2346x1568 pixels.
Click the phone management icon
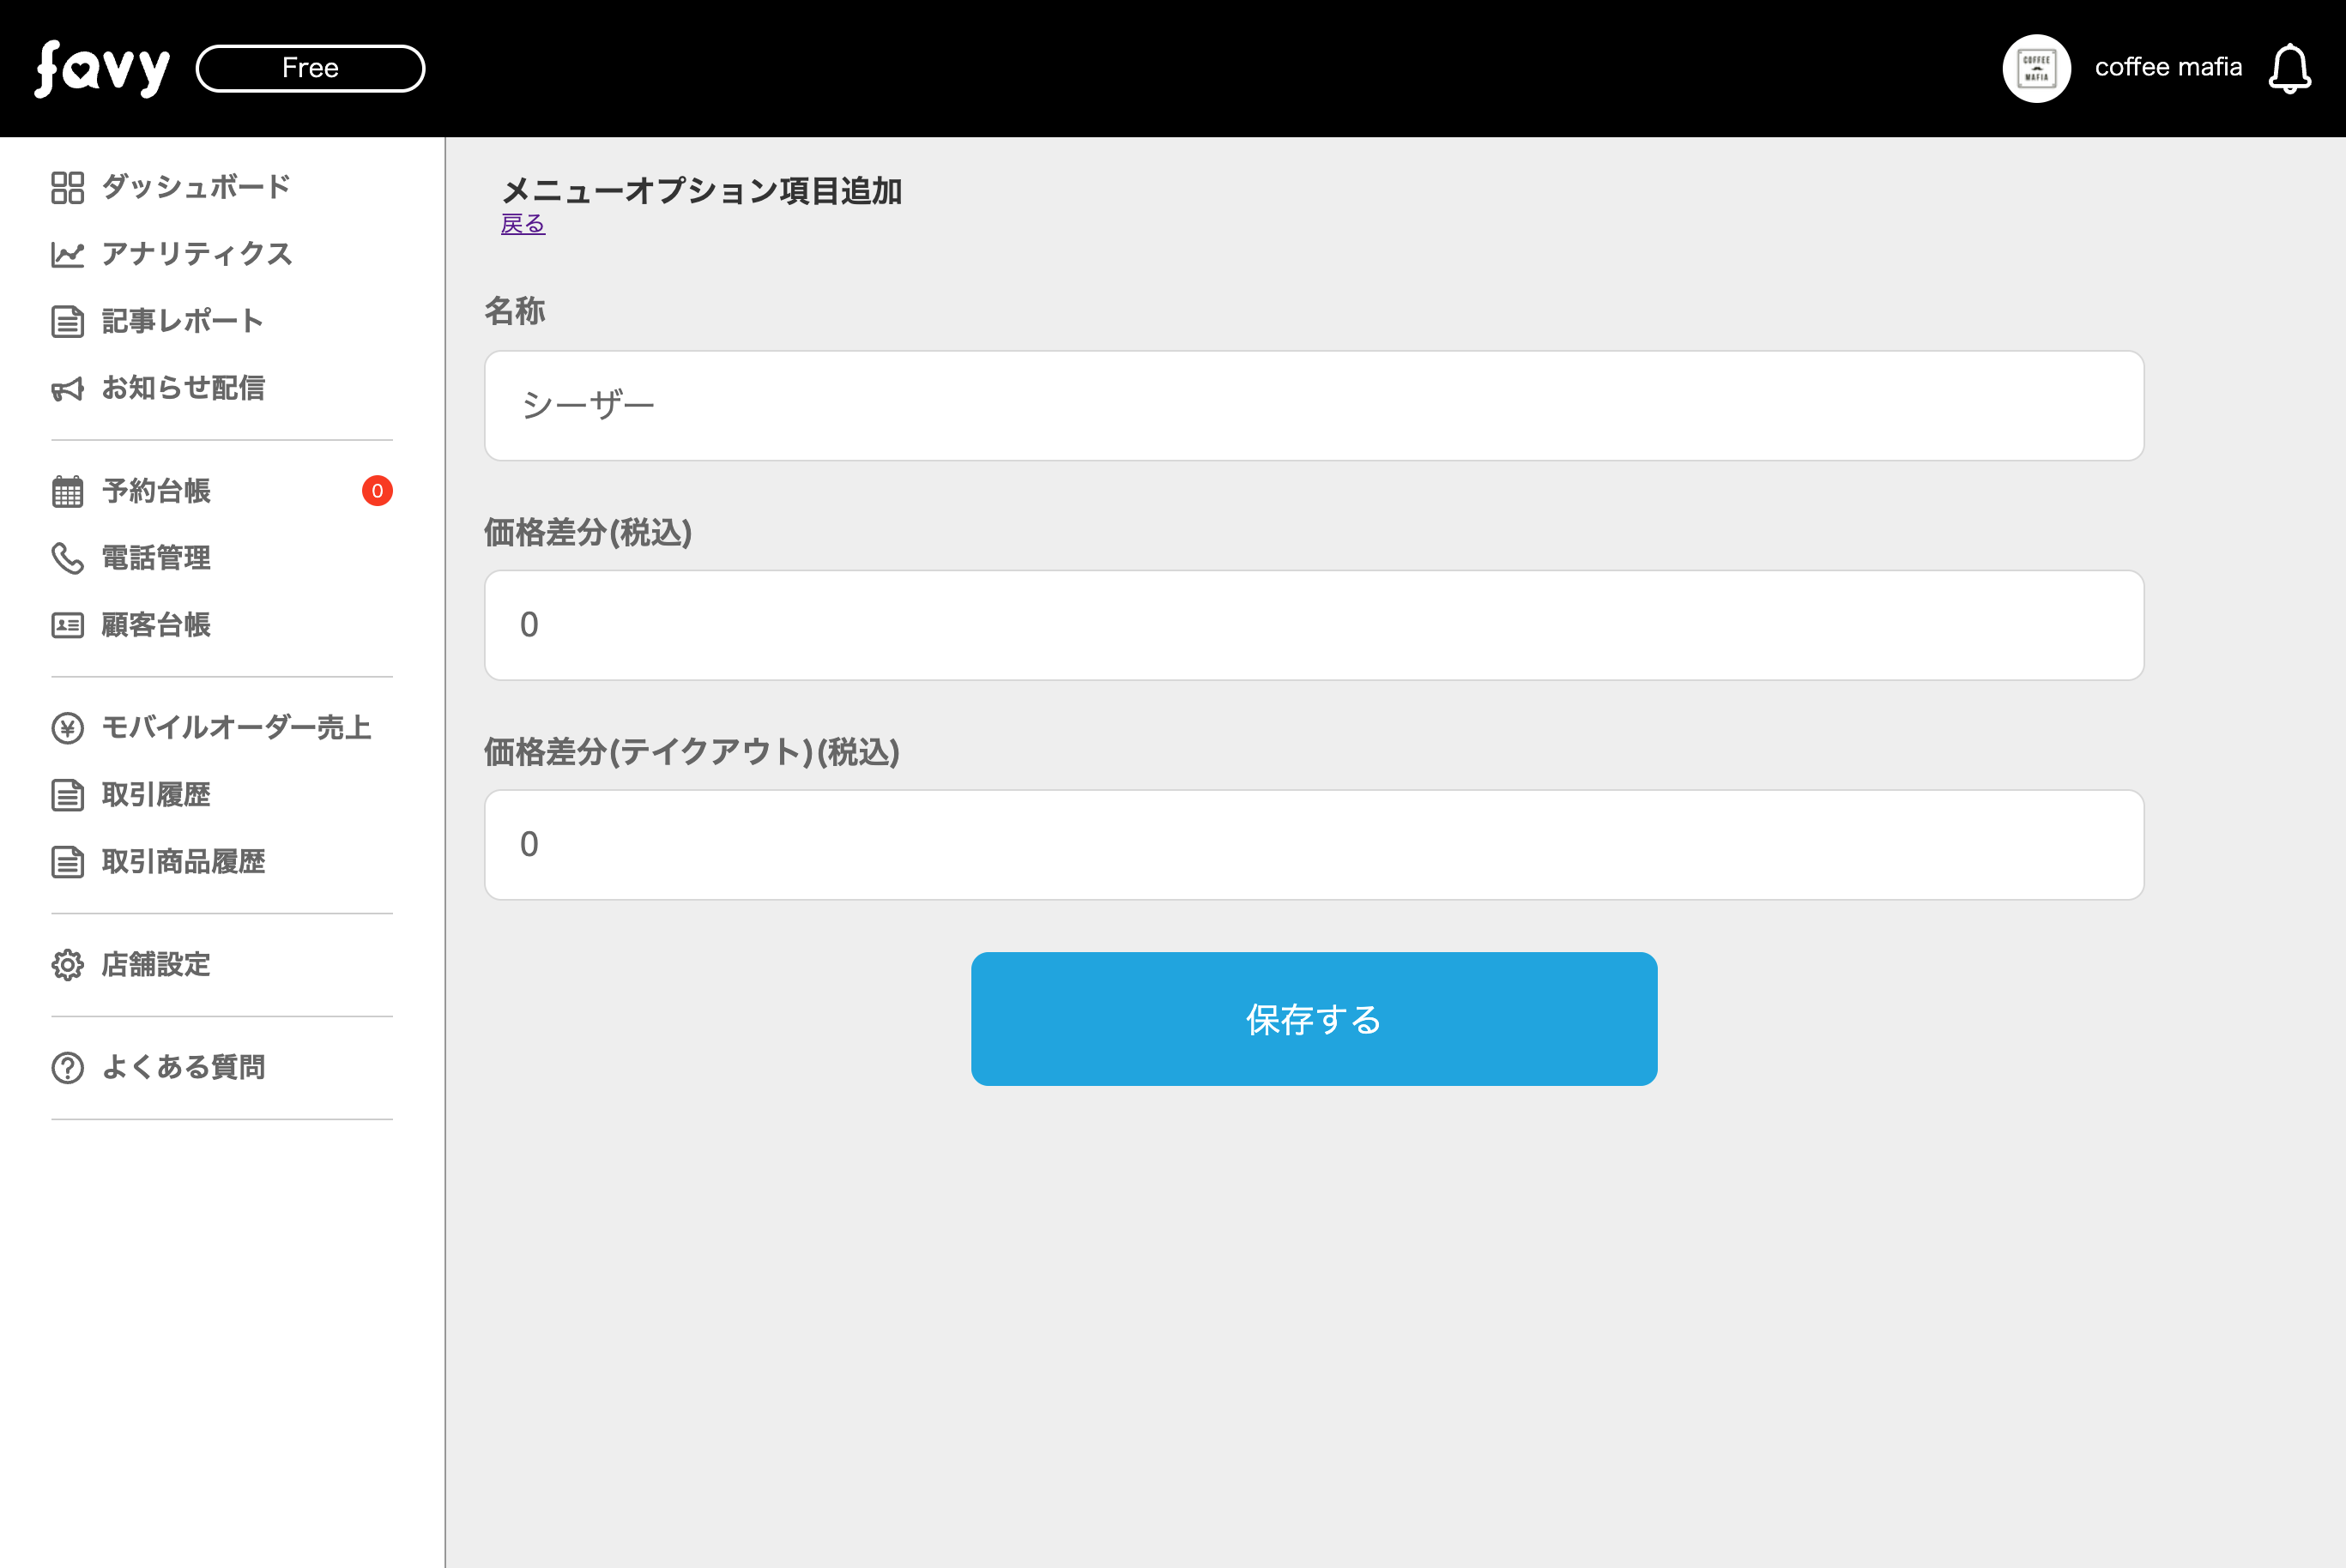[67, 558]
